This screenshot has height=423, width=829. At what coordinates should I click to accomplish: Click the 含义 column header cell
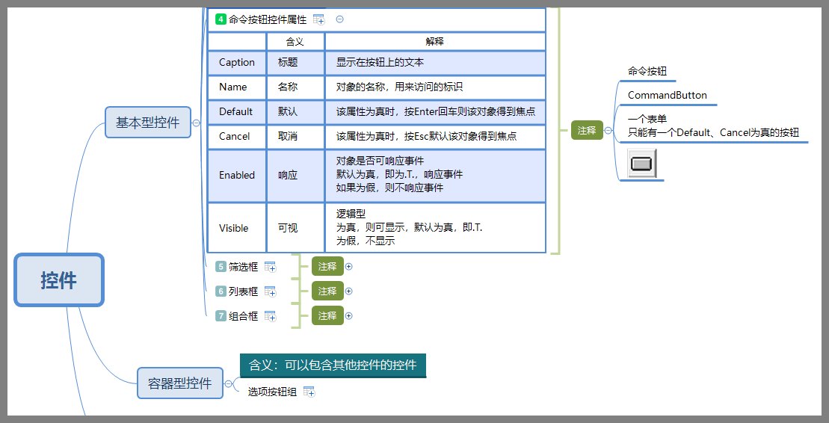[x=295, y=41]
